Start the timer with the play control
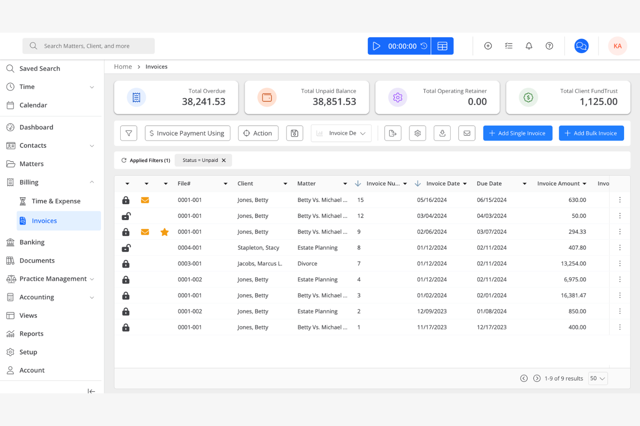This screenshot has height=426, width=640. [x=376, y=46]
